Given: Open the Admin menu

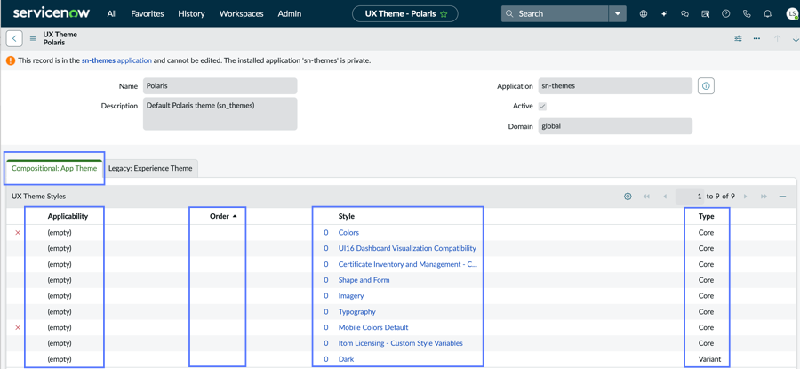Looking at the screenshot, I should coord(289,13).
